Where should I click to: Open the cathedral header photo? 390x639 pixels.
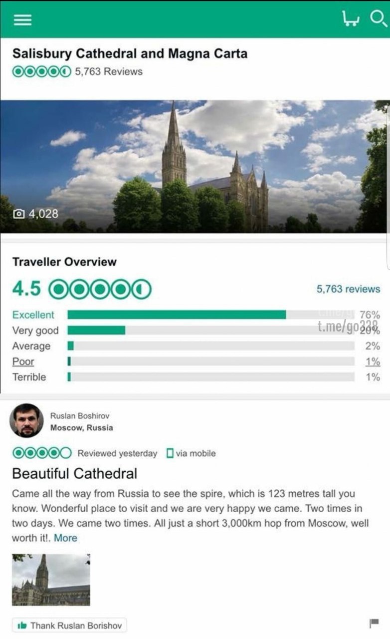[x=195, y=166]
